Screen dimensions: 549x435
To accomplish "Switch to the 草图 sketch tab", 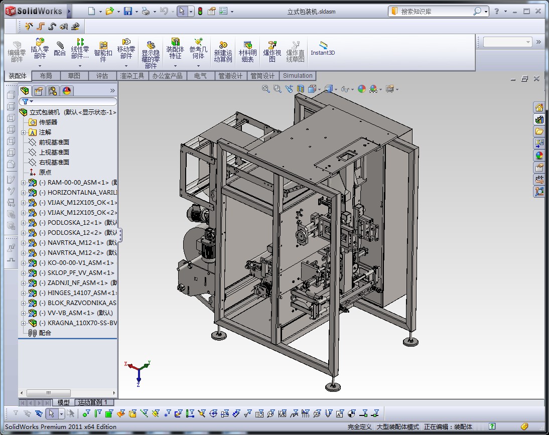I will point(74,76).
